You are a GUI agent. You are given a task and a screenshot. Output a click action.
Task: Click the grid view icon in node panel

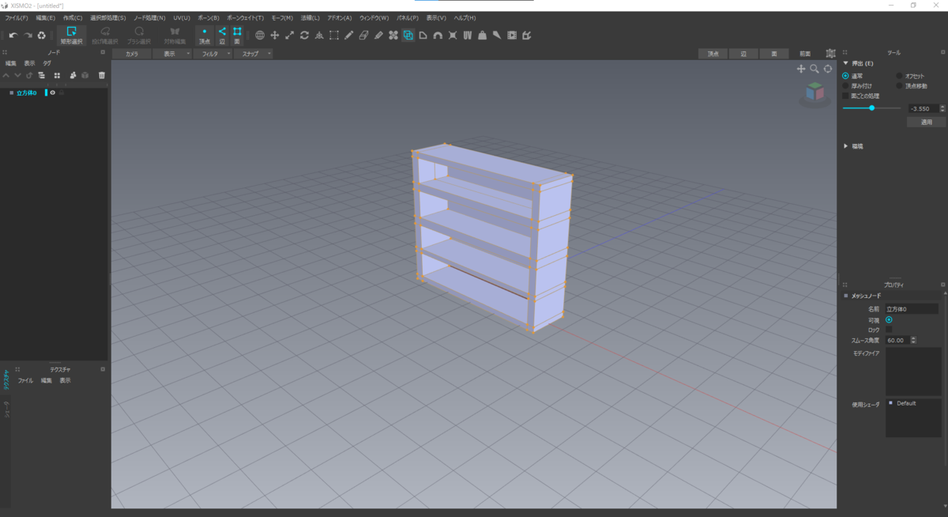57,75
